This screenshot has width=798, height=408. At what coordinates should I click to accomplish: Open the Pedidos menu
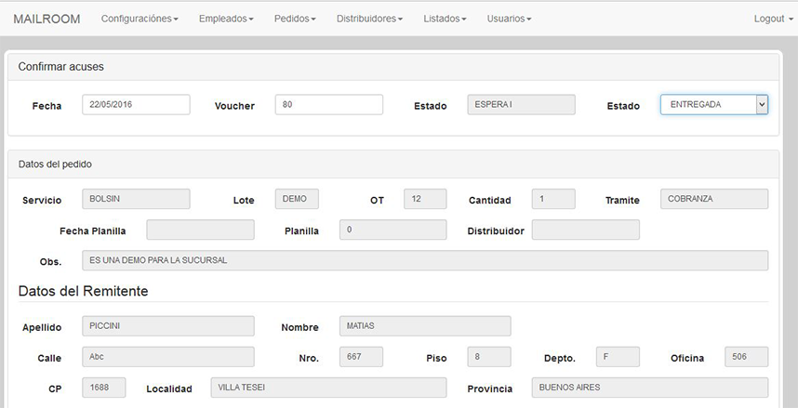(295, 19)
